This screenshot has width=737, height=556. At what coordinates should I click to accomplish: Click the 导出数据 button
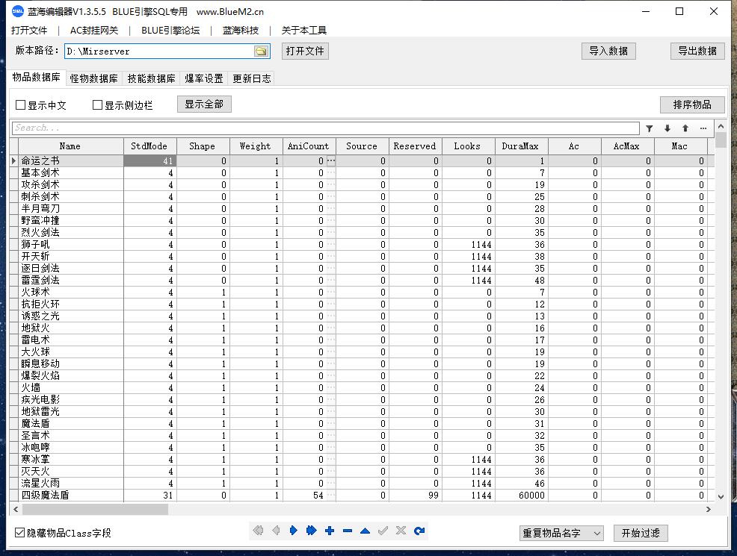(697, 51)
